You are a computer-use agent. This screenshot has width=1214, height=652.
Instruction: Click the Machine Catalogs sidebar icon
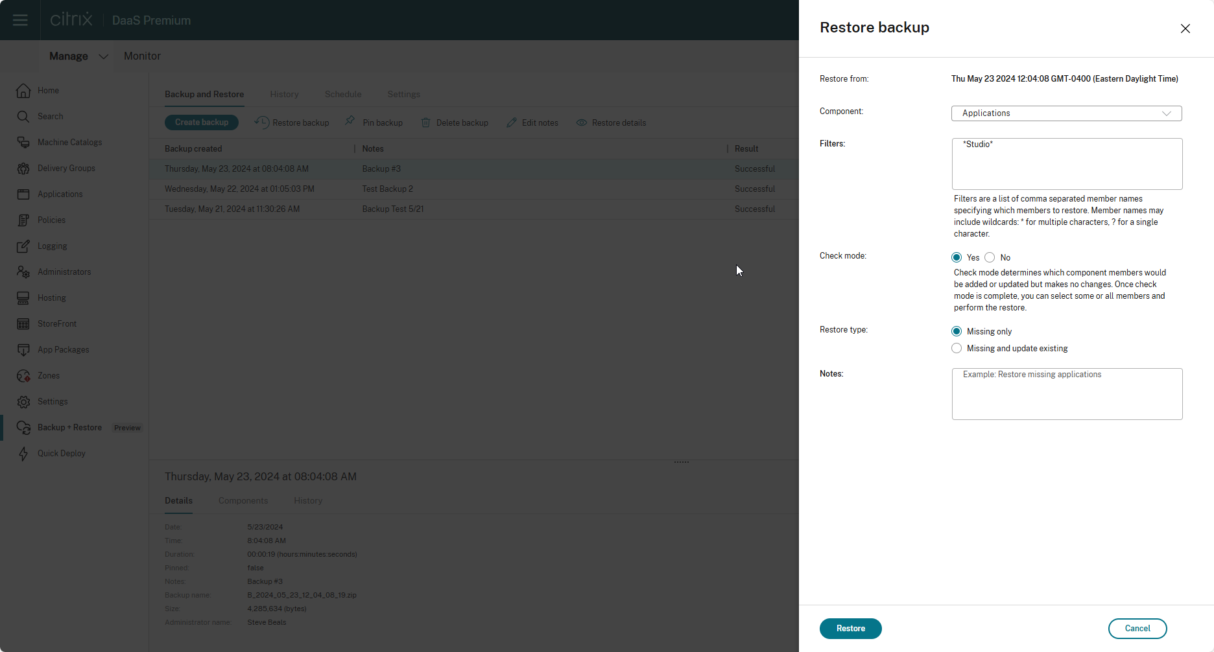pos(23,143)
